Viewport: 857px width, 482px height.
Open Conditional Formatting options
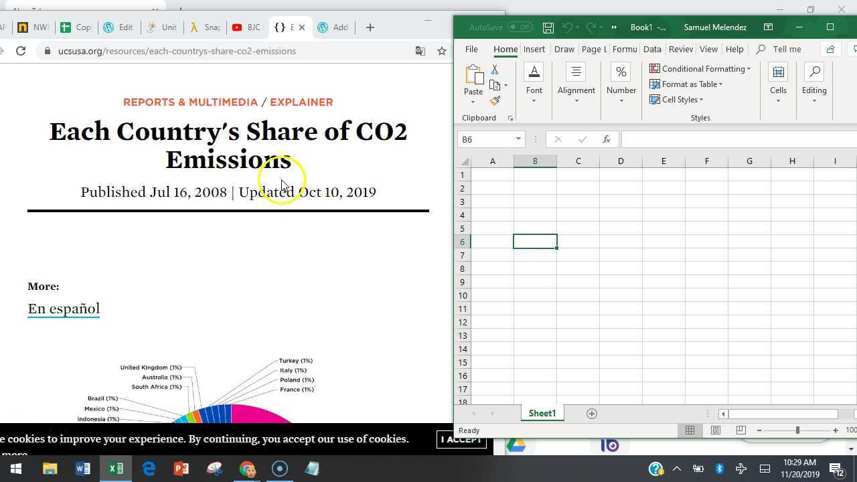coord(700,68)
